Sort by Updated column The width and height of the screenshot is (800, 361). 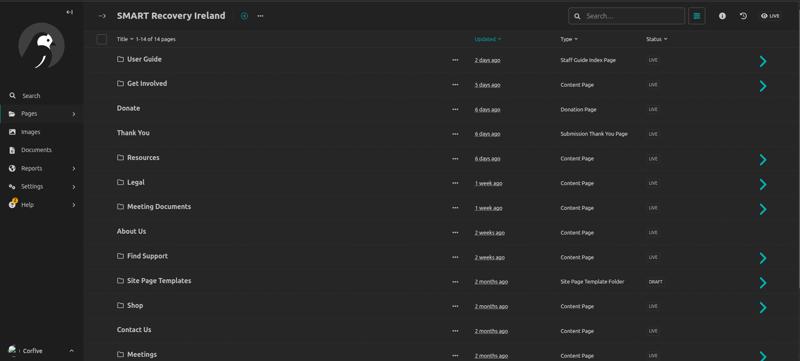coord(488,39)
